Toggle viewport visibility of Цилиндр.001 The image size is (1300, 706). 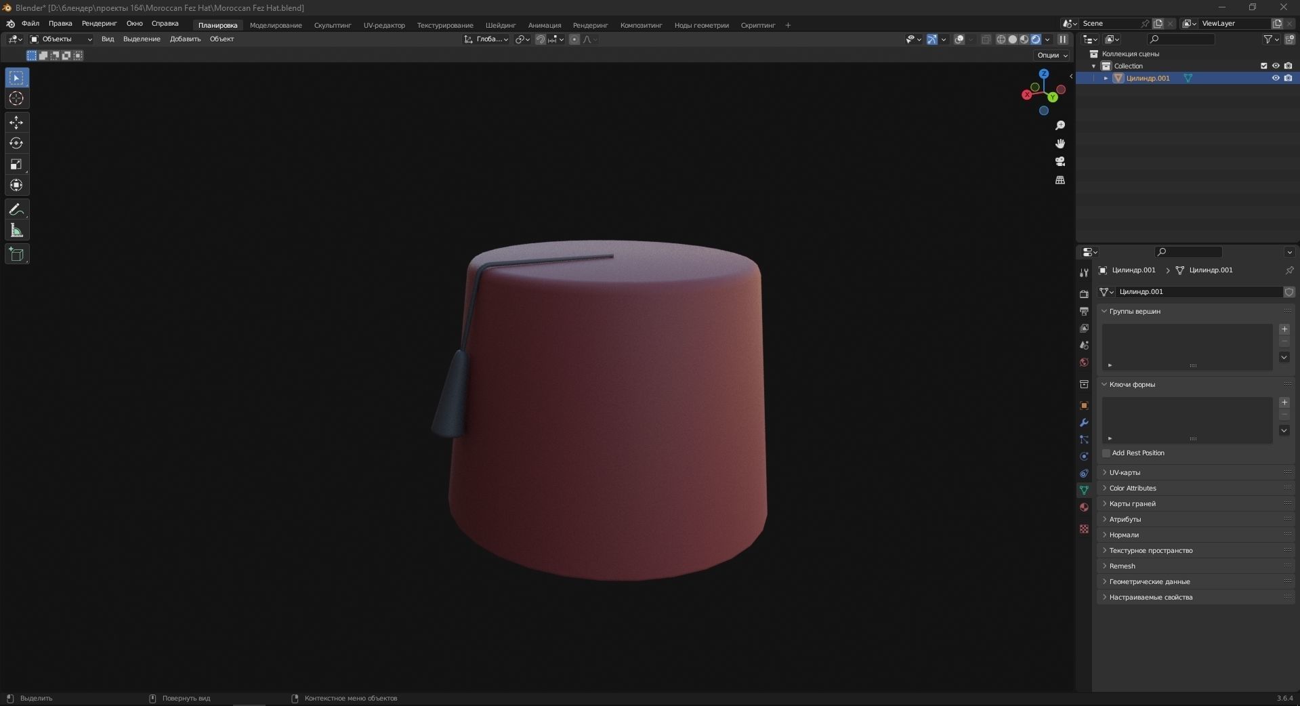click(x=1276, y=78)
